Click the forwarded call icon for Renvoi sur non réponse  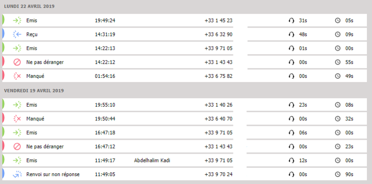point(17,175)
